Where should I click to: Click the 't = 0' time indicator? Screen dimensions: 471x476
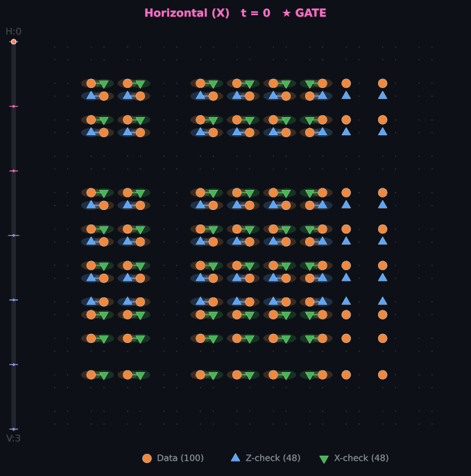(255, 13)
